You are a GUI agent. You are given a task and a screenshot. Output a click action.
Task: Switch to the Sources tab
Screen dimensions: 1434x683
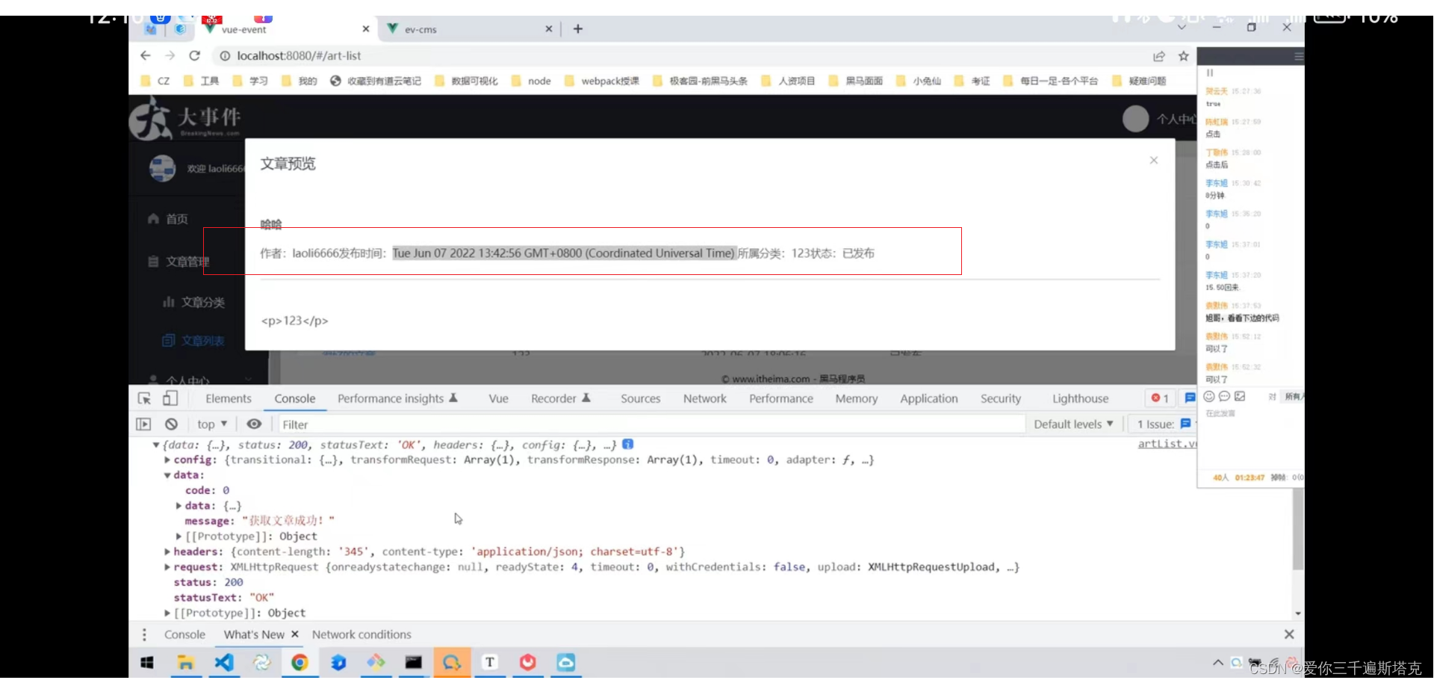(640, 399)
